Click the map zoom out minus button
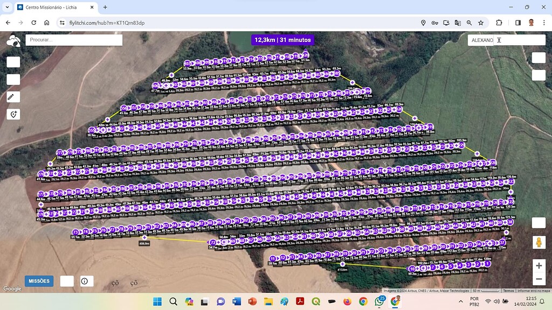The height and width of the screenshot is (310, 552). [539, 279]
